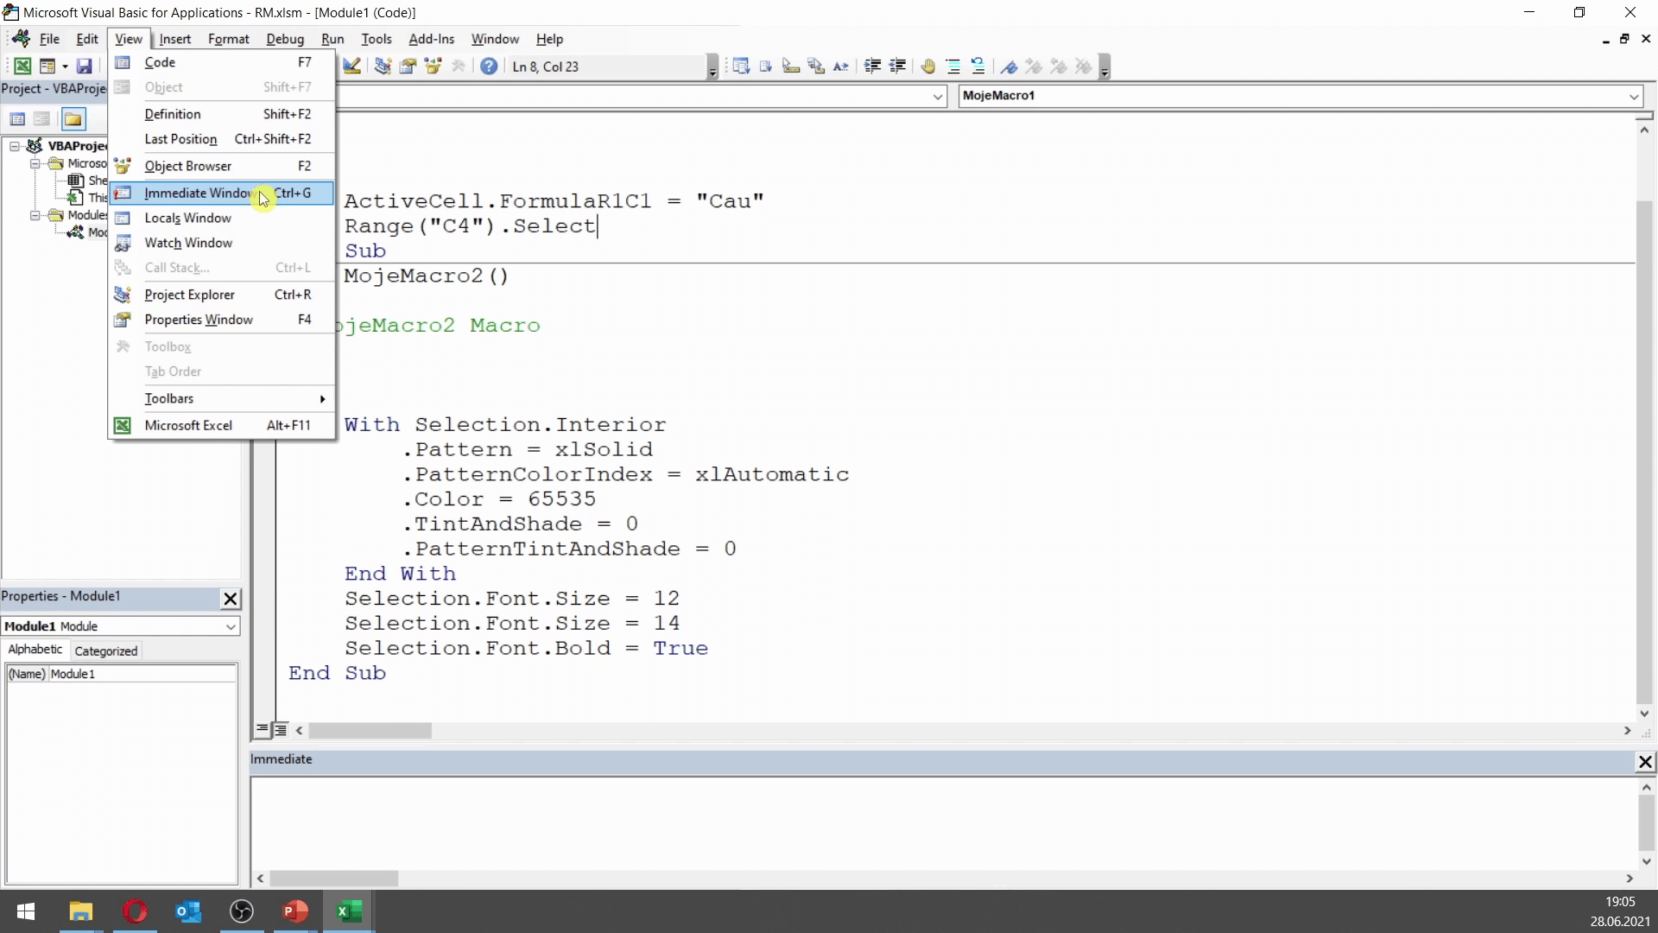Collapse the Modules folder node

[35, 215]
